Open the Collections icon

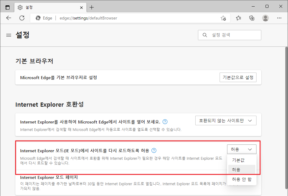pos(252,18)
